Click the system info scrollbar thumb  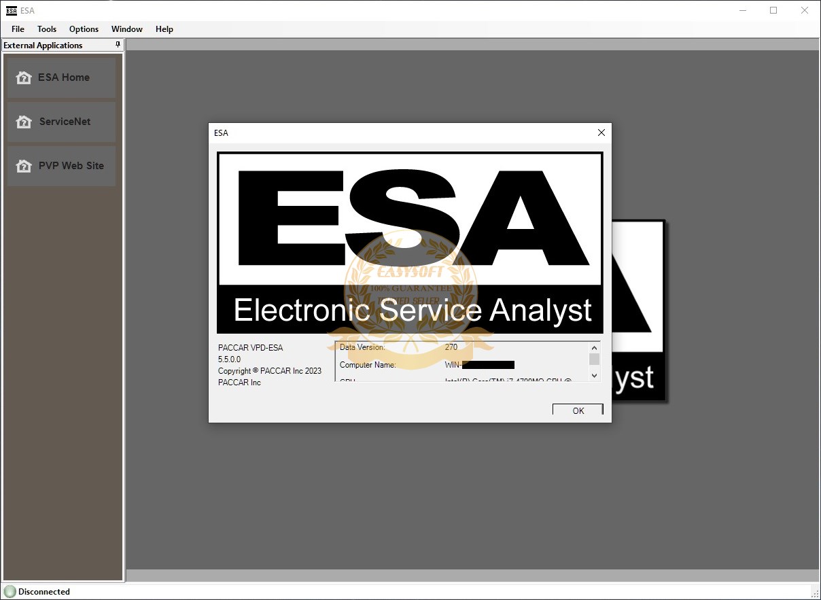(x=594, y=359)
